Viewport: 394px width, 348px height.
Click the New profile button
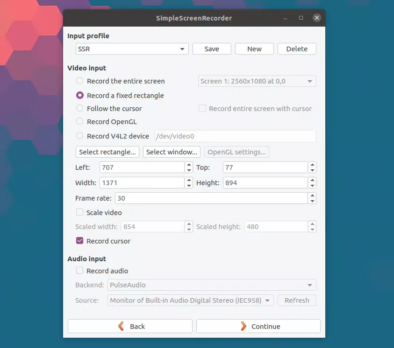pos(254,49)
